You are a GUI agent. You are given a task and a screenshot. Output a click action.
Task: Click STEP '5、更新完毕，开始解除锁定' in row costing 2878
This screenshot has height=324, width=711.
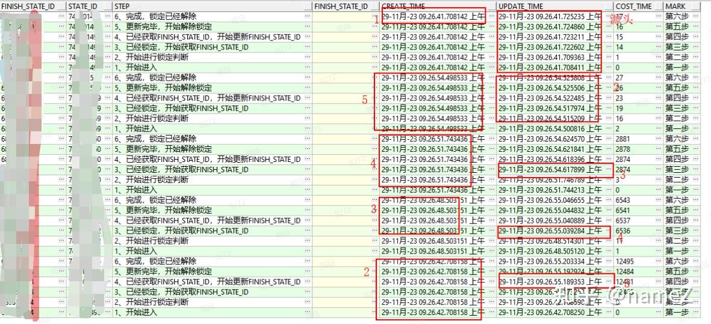(163, 149)
